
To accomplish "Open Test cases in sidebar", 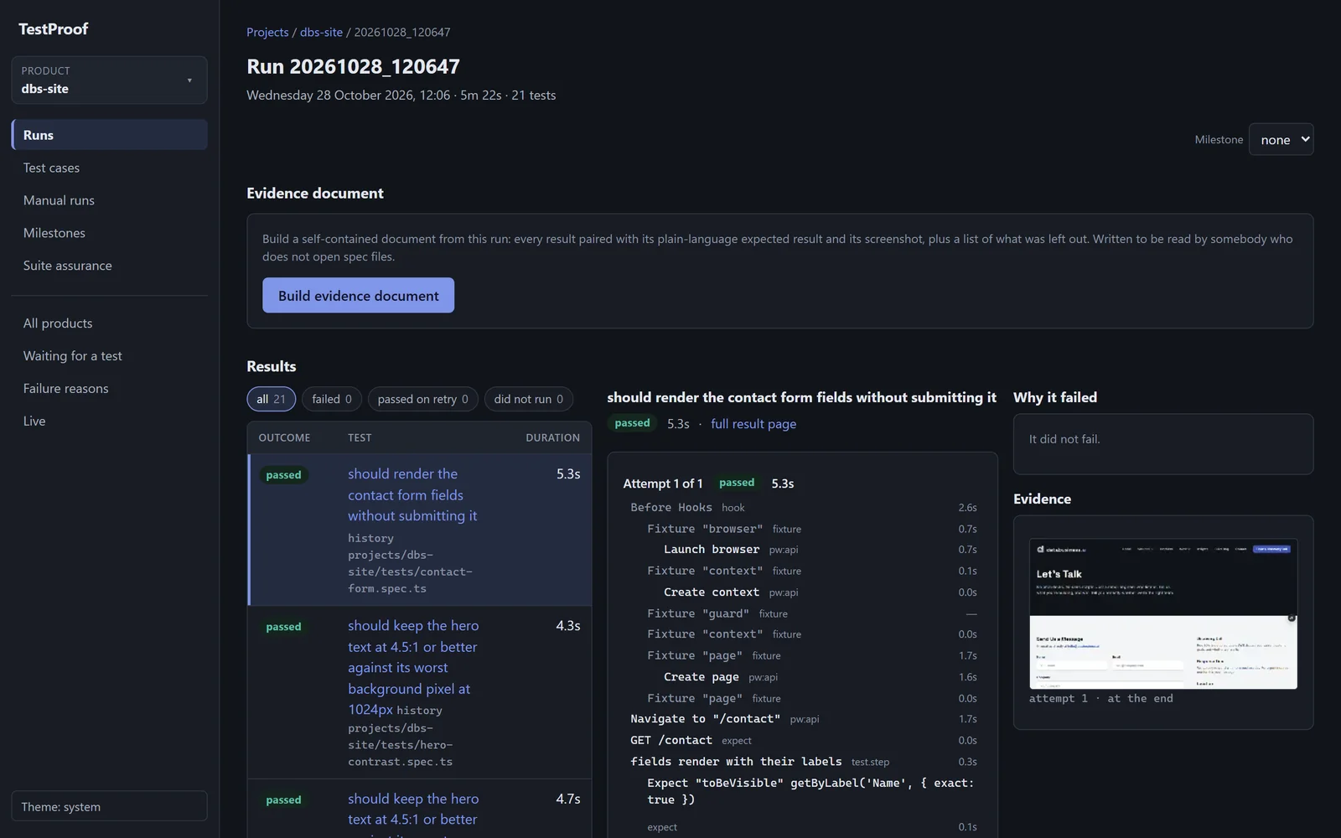I will (109, 168).
